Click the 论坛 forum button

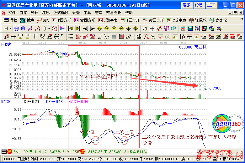coord(199,5)
